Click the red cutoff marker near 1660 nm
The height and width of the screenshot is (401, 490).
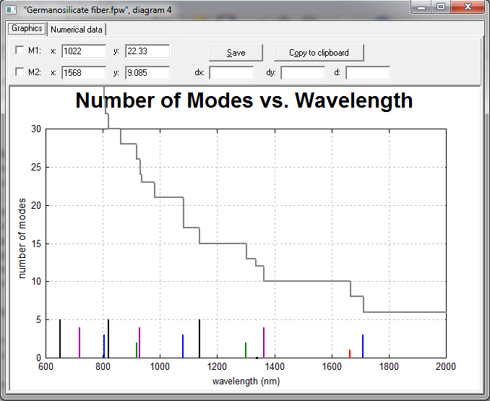click(350, 354)
